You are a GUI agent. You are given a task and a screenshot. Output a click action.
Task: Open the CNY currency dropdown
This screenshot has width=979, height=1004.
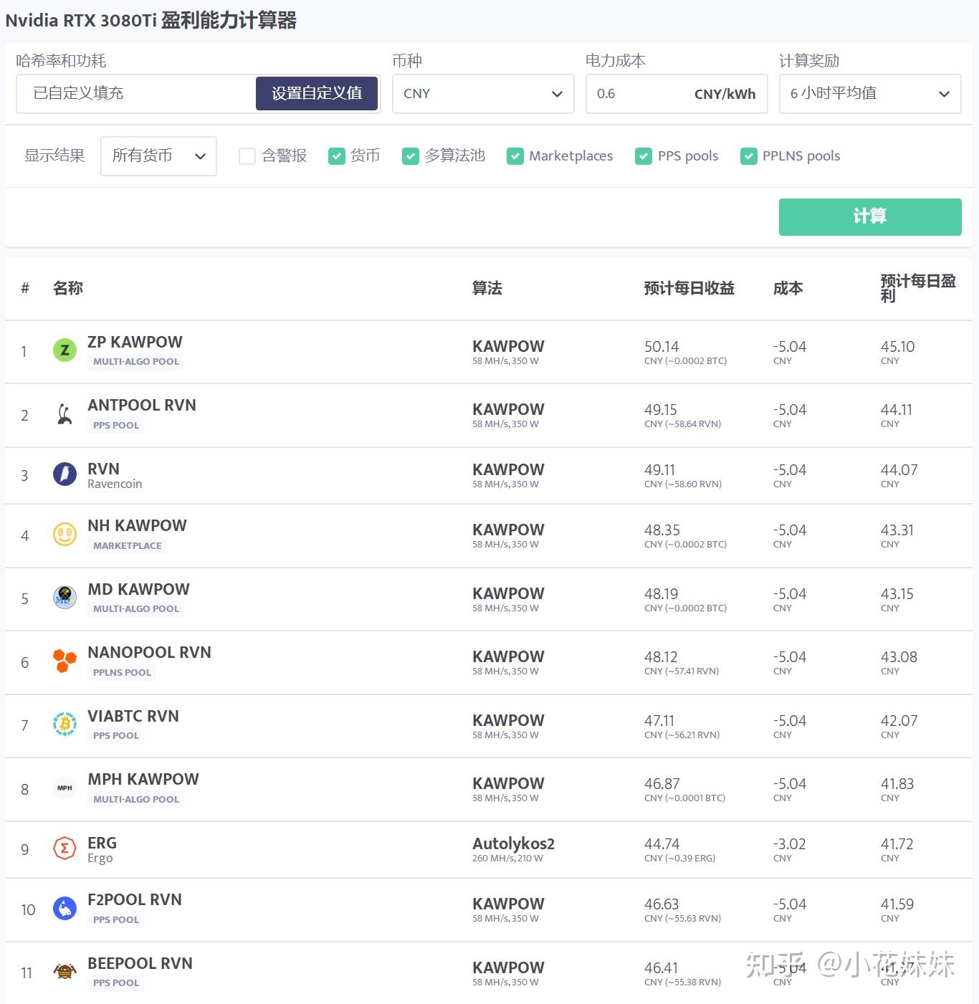(483, 94)
